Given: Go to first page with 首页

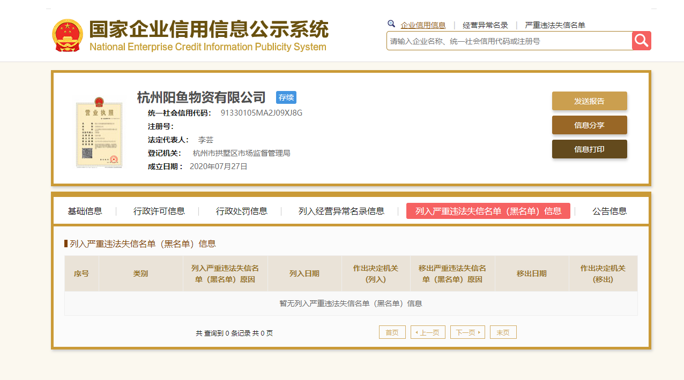Looking at the screenshot, I should click(392, 332).
